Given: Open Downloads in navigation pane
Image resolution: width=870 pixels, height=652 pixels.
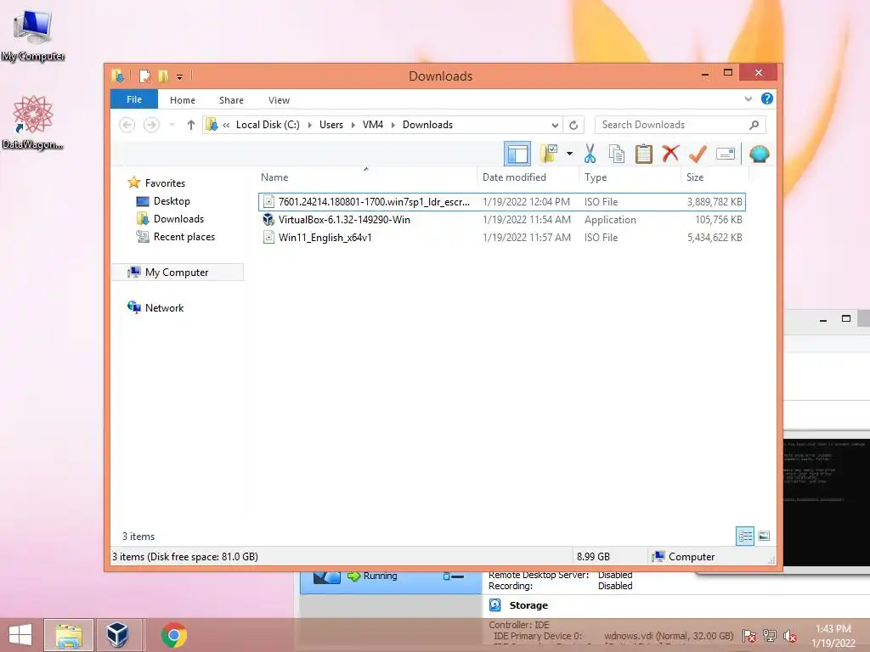Looking at the screenshot, I should pos(178,218).
